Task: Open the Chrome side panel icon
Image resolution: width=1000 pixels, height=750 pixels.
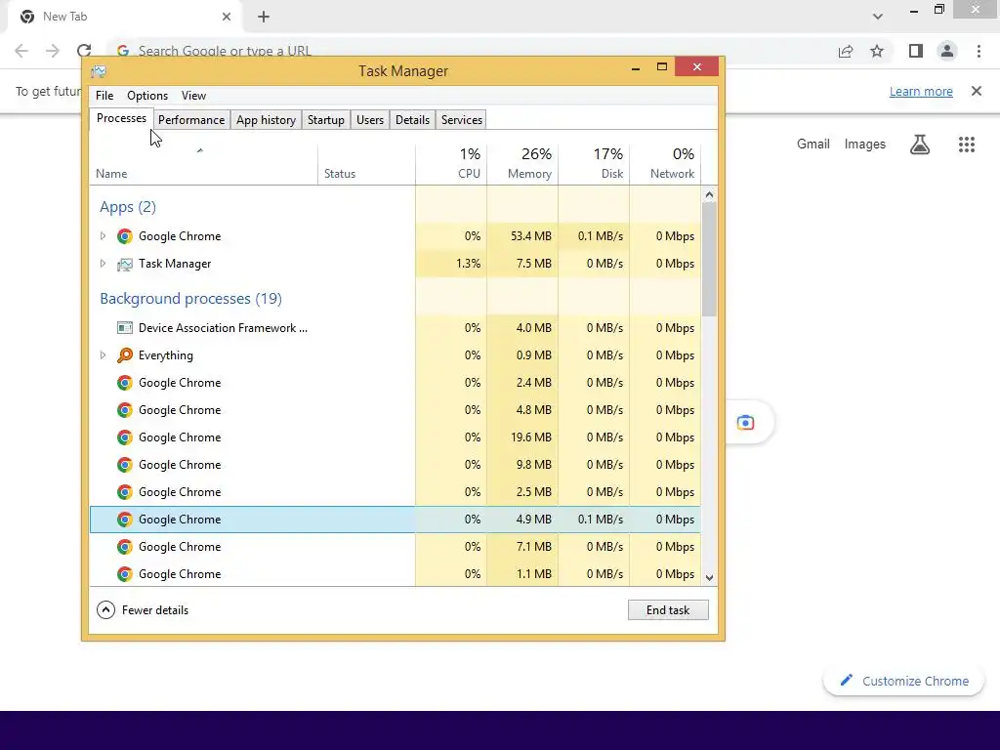Action: coord(916,51)
